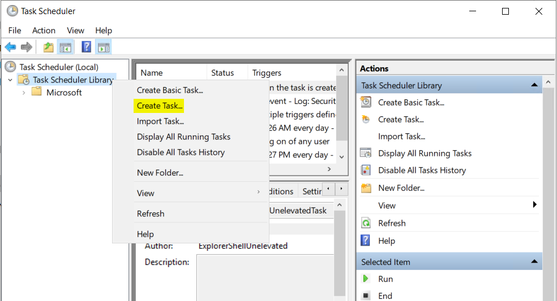
Task: Click the Task Scheduler (Local) clock icon
Action: point(11,67)
